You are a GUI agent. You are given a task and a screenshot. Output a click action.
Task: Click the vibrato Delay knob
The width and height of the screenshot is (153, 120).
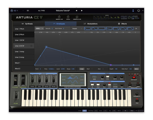coord(121,76)
